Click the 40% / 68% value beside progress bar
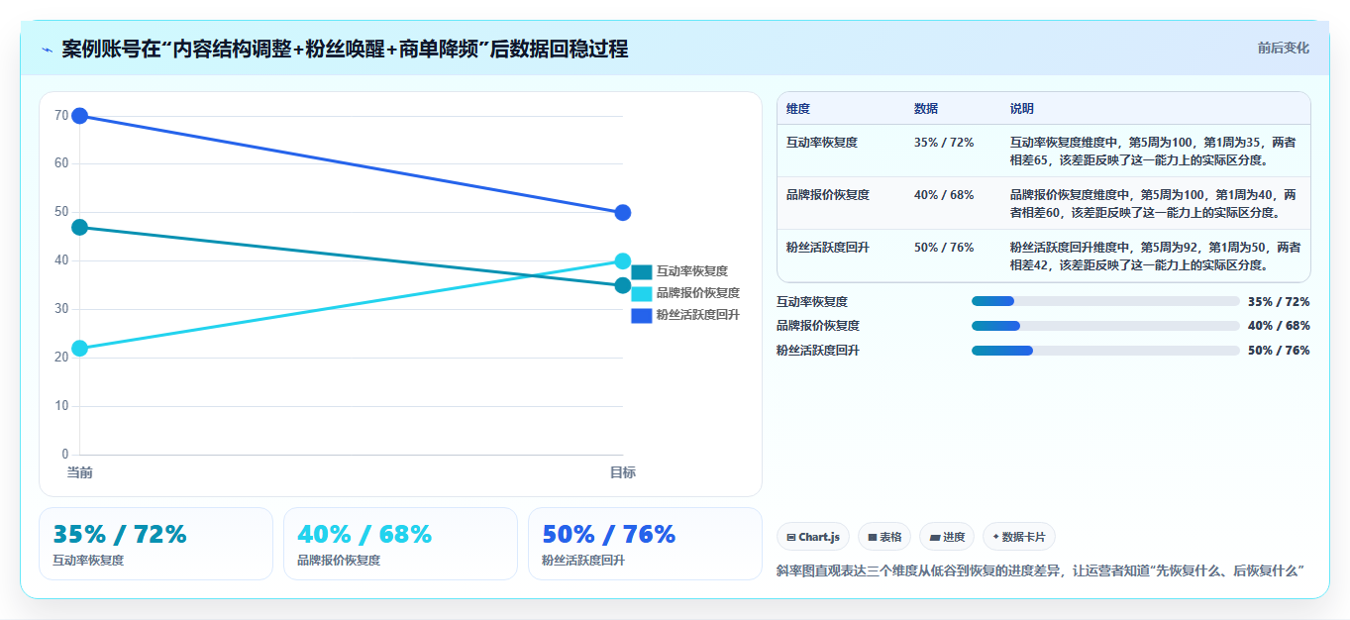This screenshot has width=1350, height=620. [x=1279, y=326]
